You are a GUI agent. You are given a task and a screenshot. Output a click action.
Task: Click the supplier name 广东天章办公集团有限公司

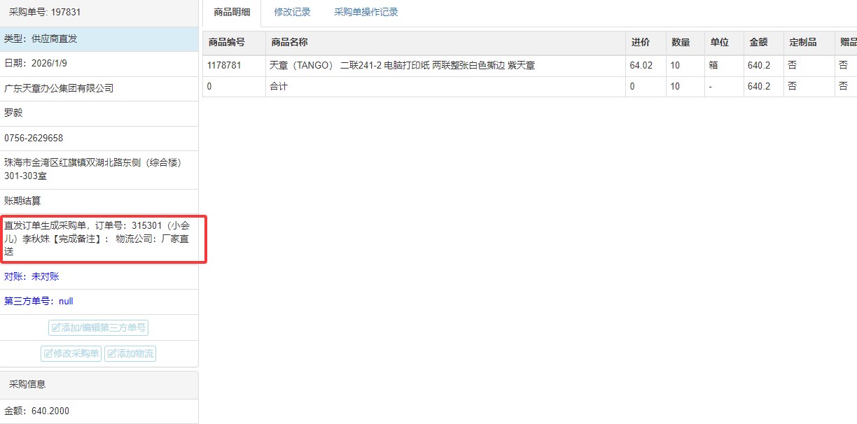click(59, 88)
